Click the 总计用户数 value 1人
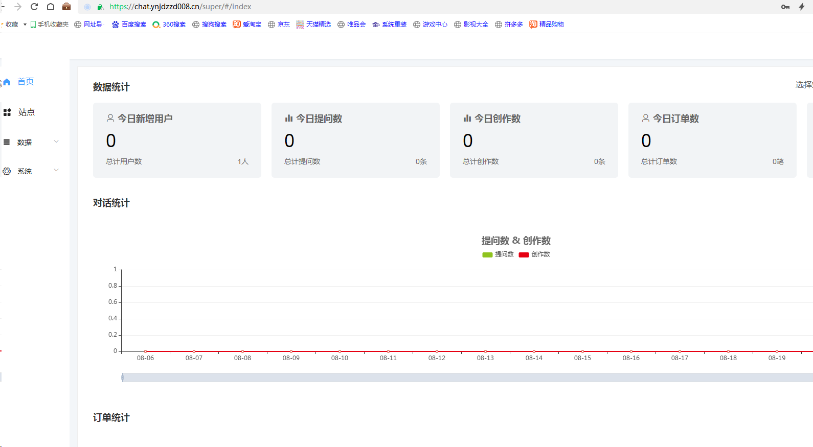Image resolution: width=813 pixels, height=447 pixels. (243, 161)
